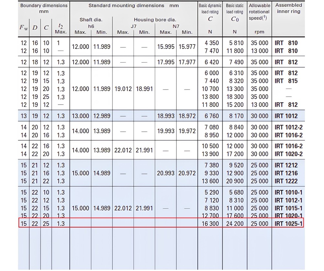Click the Assembled inner ring header

pyautogui.click(x=288, y=8)
